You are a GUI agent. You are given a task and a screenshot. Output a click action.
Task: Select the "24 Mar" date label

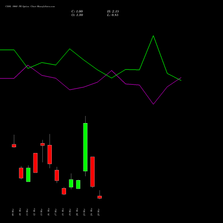[x=91, y=212]
